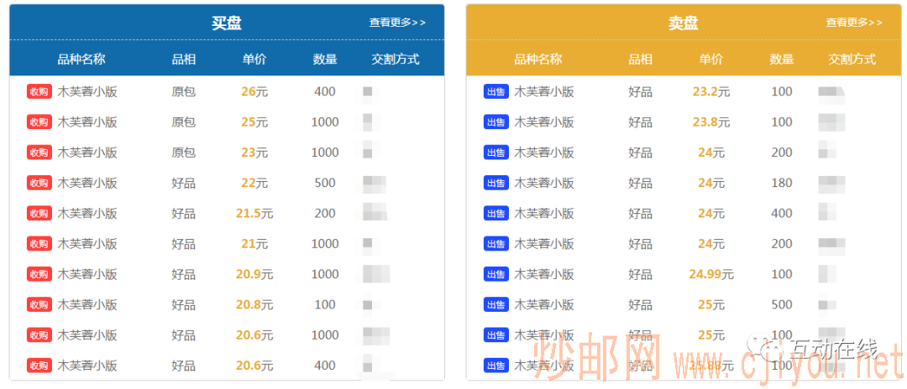This screenshot has width=907, height=389.
Task: Click the 20.8元 price in the buy list
Action: [x=254, y=305]
